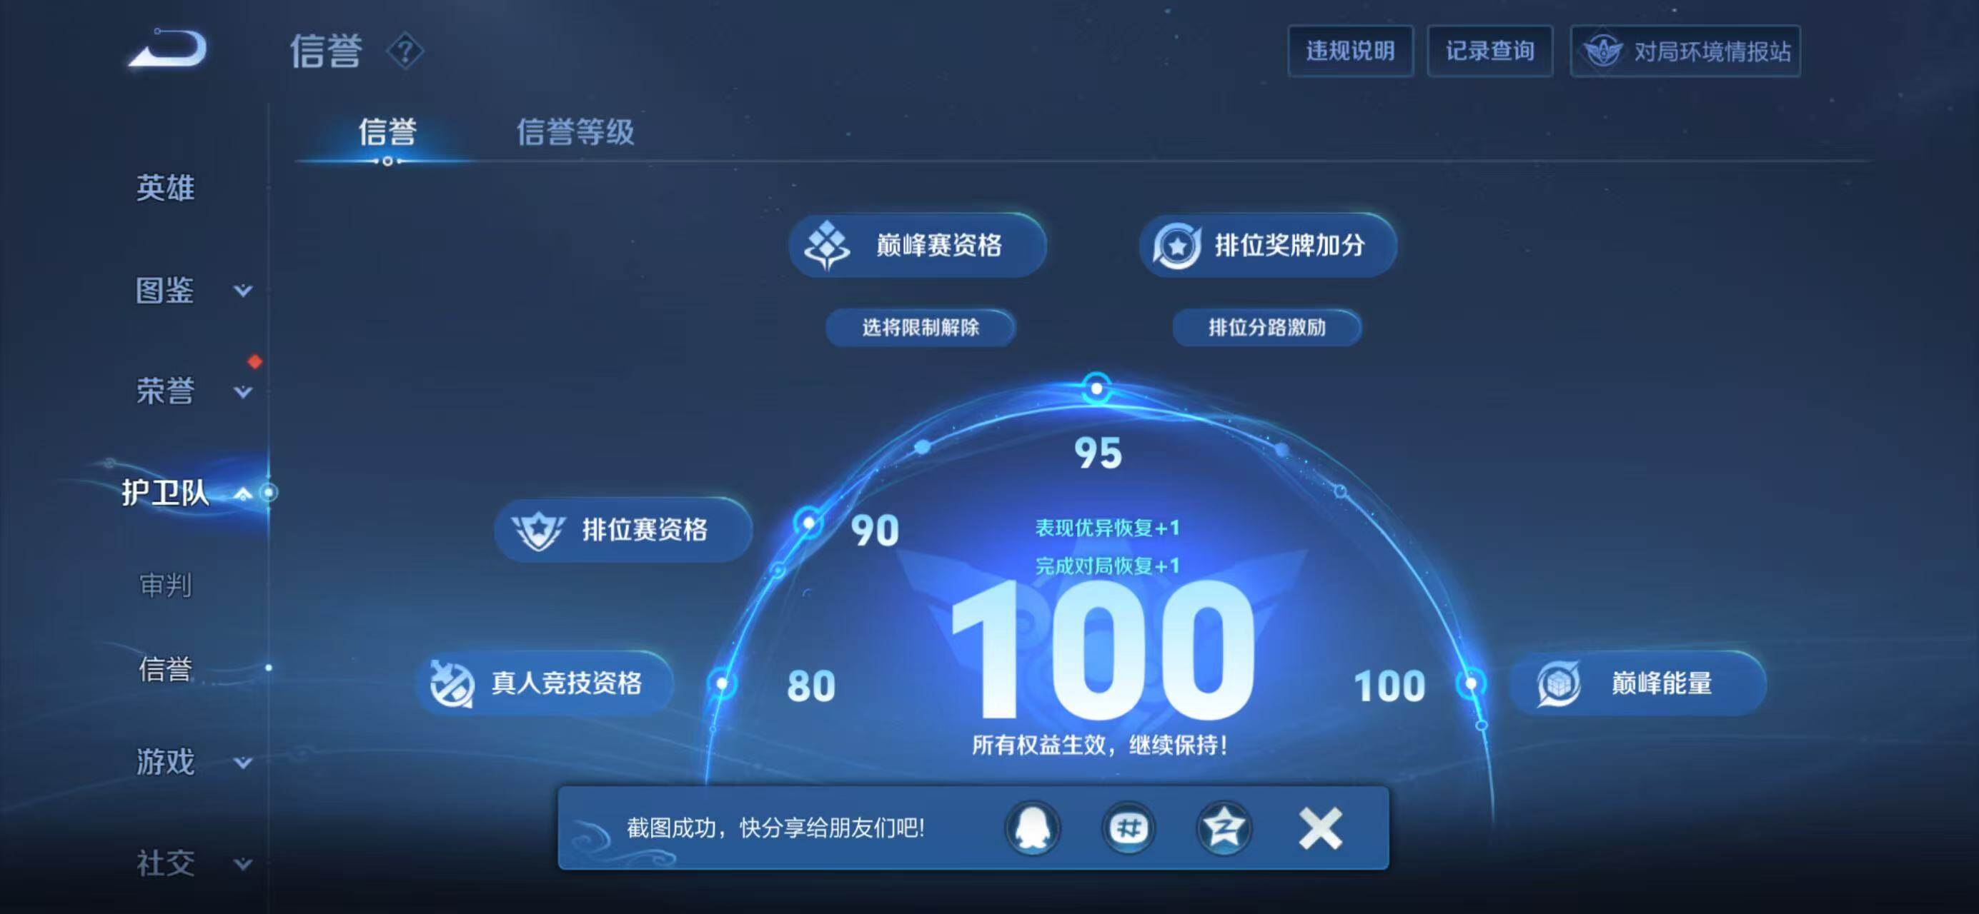Click the 80 score node on the arc

(721, 683)
